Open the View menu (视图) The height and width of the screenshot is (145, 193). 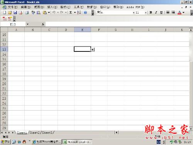(39, 7)
